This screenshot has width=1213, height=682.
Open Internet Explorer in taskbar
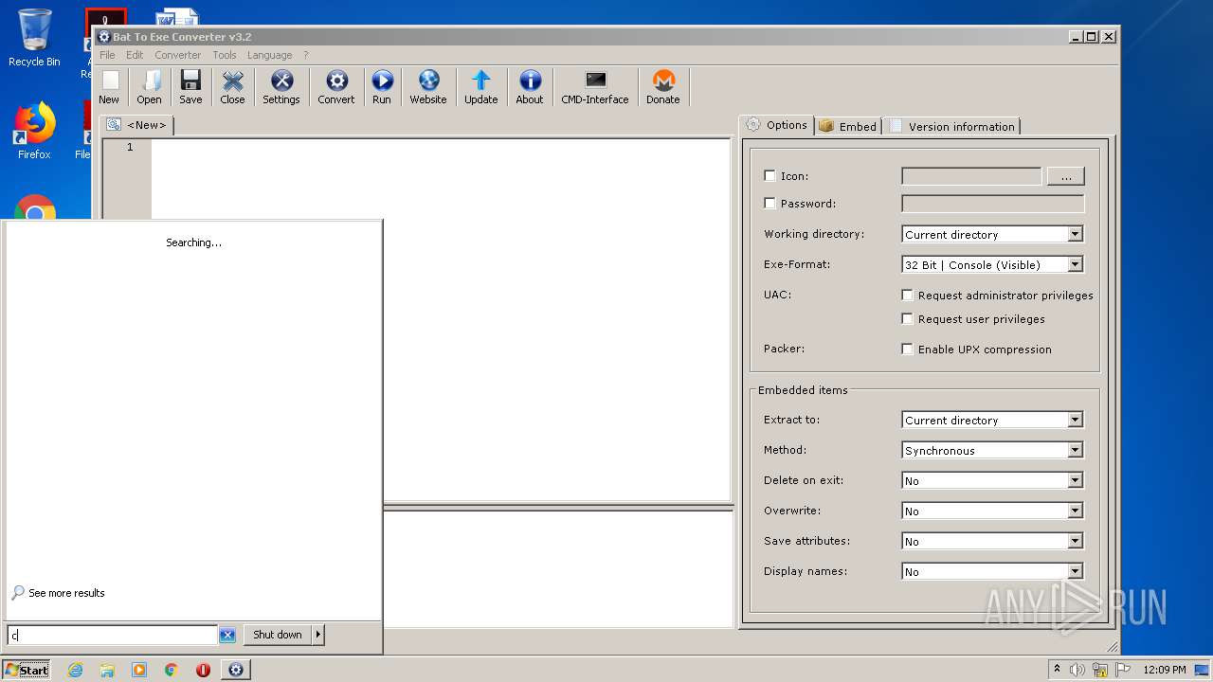[75, 670]
